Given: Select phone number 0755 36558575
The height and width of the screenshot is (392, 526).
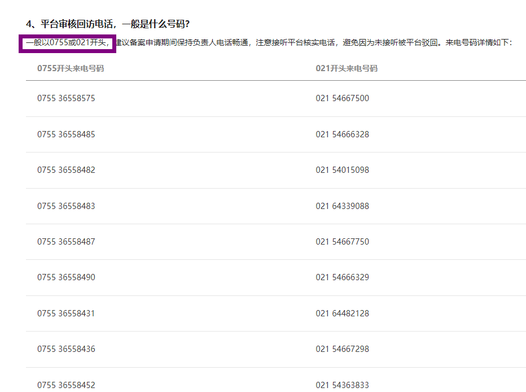Looking at the screenshot, I should (66, 98).
